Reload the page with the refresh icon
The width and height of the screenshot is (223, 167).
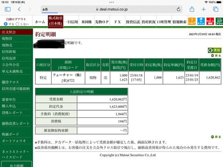point(178,9)
